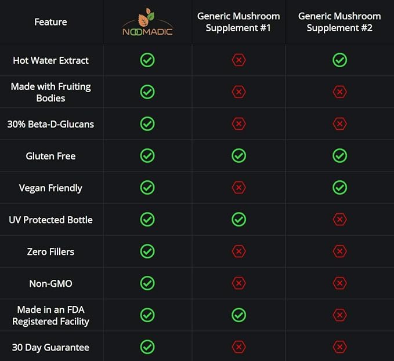Click Supplement #2 red X for 30% Beta-D-Glucans

(x=339, y=124)
